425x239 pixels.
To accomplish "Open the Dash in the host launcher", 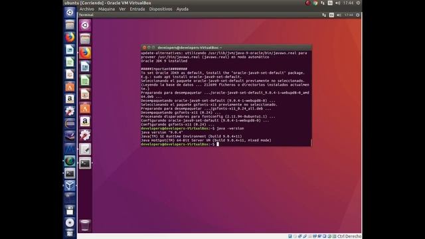I will coord(70,13).
